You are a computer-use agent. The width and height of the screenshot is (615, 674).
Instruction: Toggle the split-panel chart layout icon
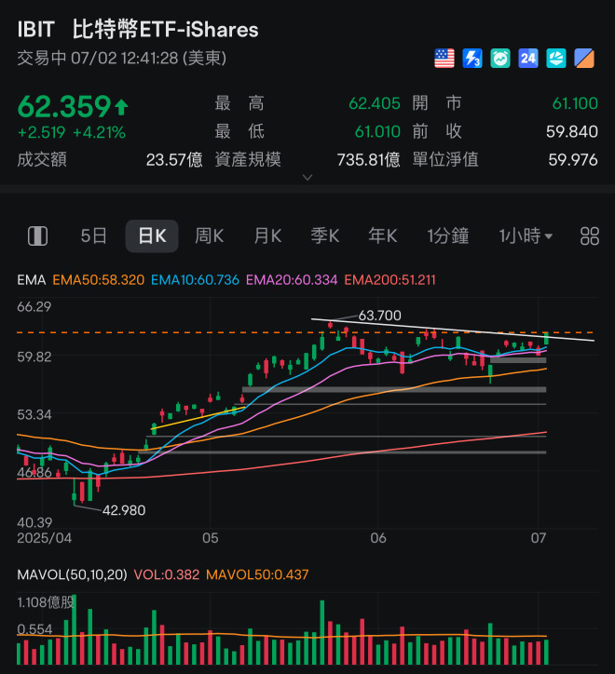pos(38,236)
